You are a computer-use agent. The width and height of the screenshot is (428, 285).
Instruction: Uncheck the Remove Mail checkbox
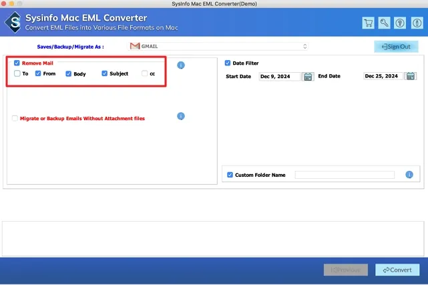(x=17, y=63)
